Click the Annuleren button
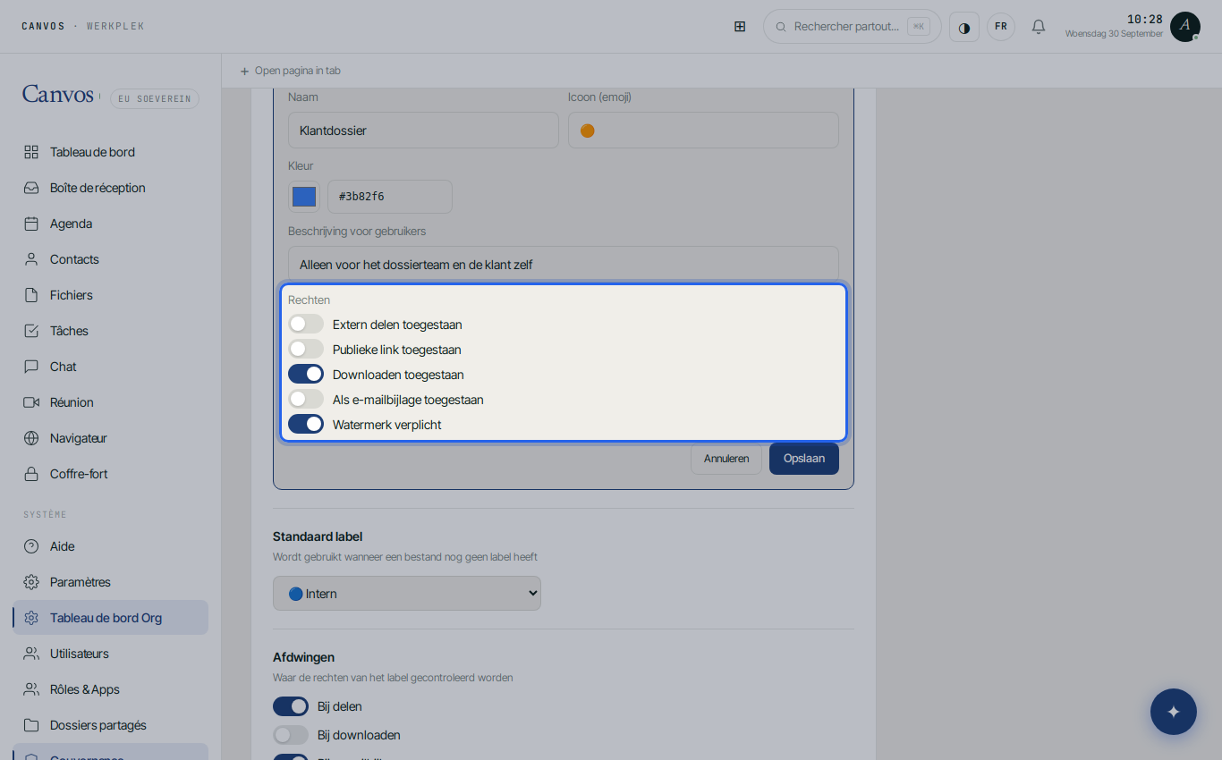 coord(726,459)
